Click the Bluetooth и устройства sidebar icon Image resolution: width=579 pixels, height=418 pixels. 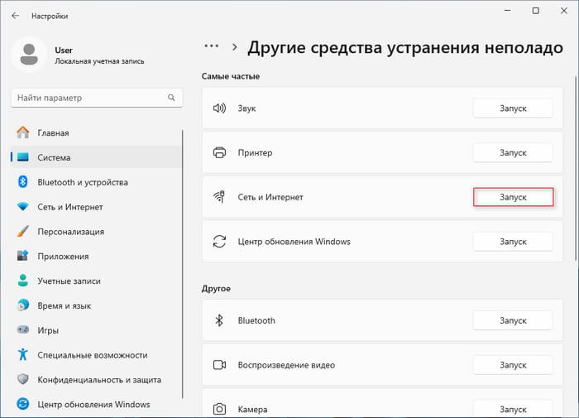coord(23,182)
